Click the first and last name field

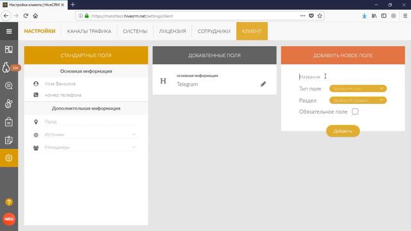tap(91, 84)
